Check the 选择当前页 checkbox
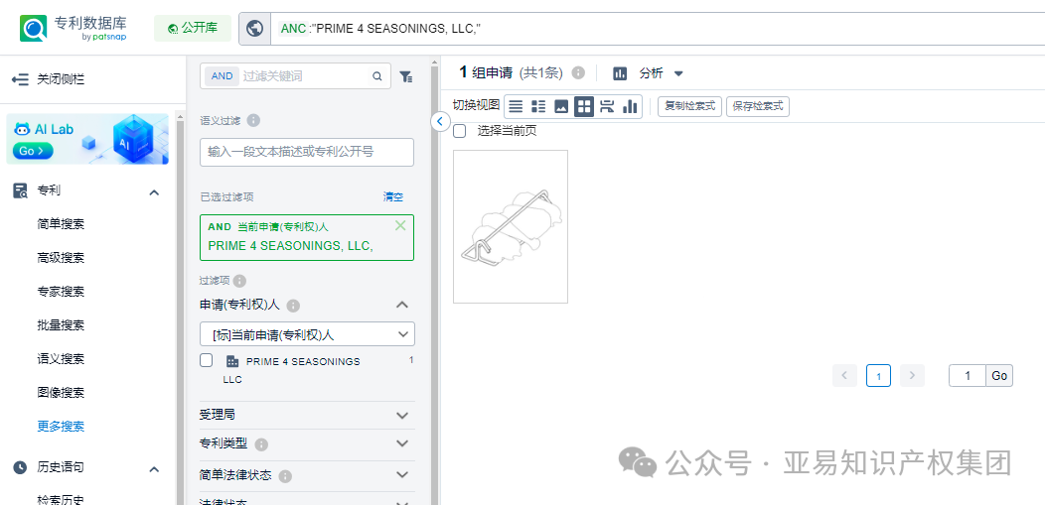This screenshot has width=1045, height=505. coord(459,131)
